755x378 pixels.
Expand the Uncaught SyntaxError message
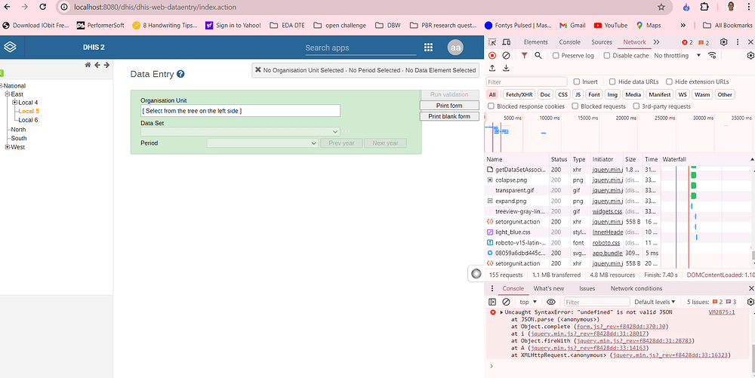tap(501, 312)
